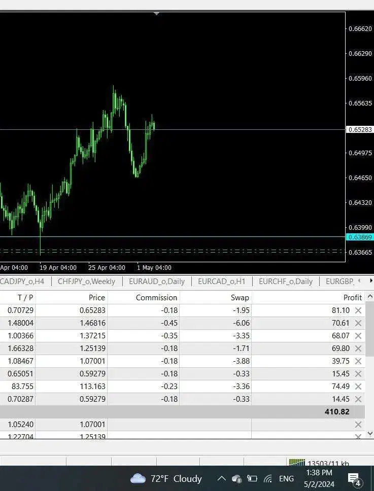Image resolution: width=374 pixels, height=491 pixels.
Task: Close the position with 81.10 profit
Action: point(358,310)
